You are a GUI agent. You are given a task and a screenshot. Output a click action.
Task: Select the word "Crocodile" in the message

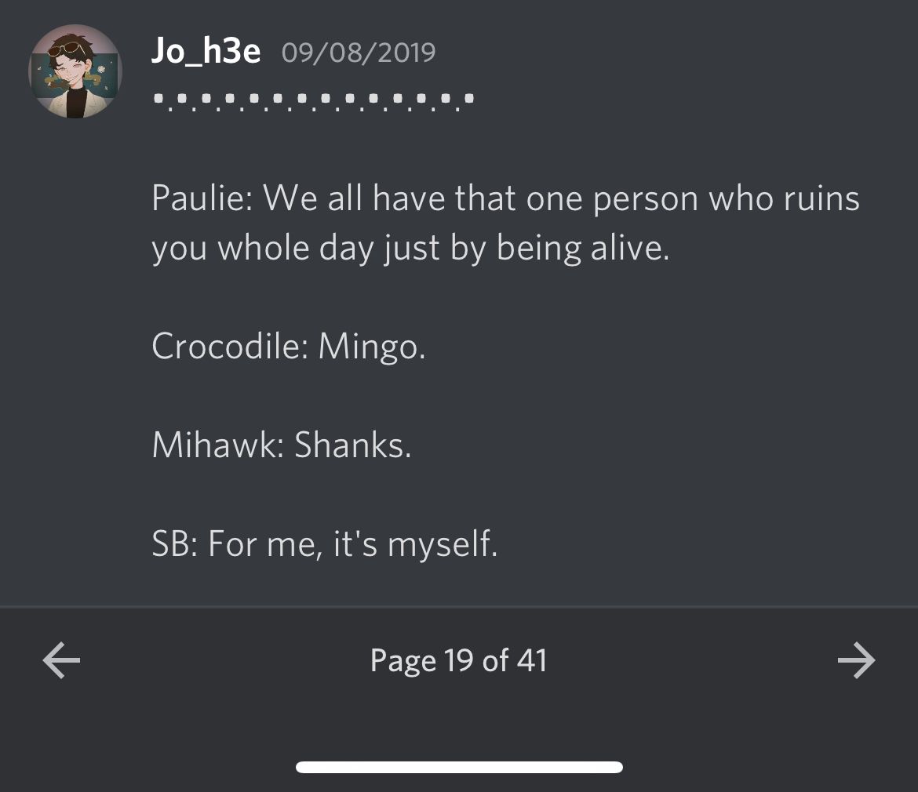click(225, 346)
